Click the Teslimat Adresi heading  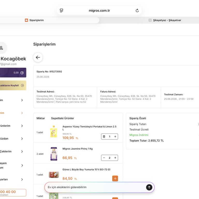pos(46,92)
